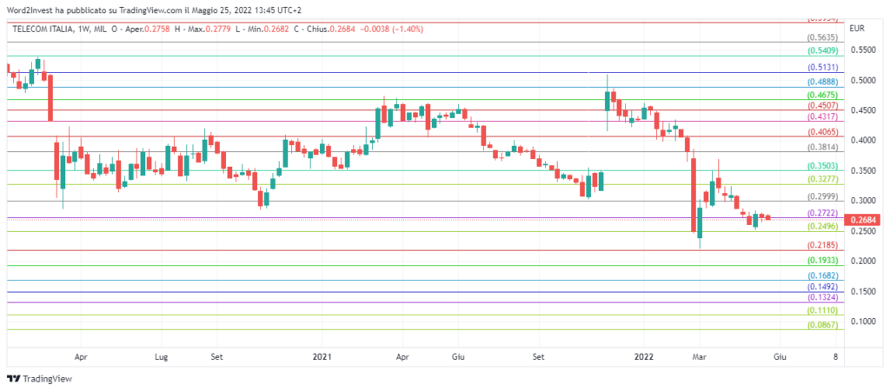Select the (0.1110) level label
Image resolution: width=890 pixels, height=391 pixels.
(822, 311)
